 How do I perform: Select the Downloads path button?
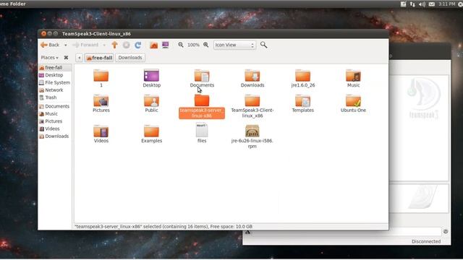[x=130, y=58]
